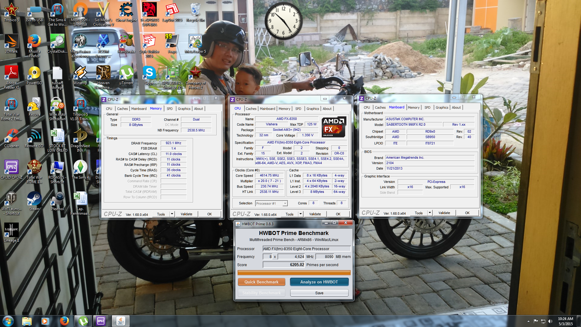
Task: Click the NB Frequency value 2538.5 MHz
Action: pos(196,130)
